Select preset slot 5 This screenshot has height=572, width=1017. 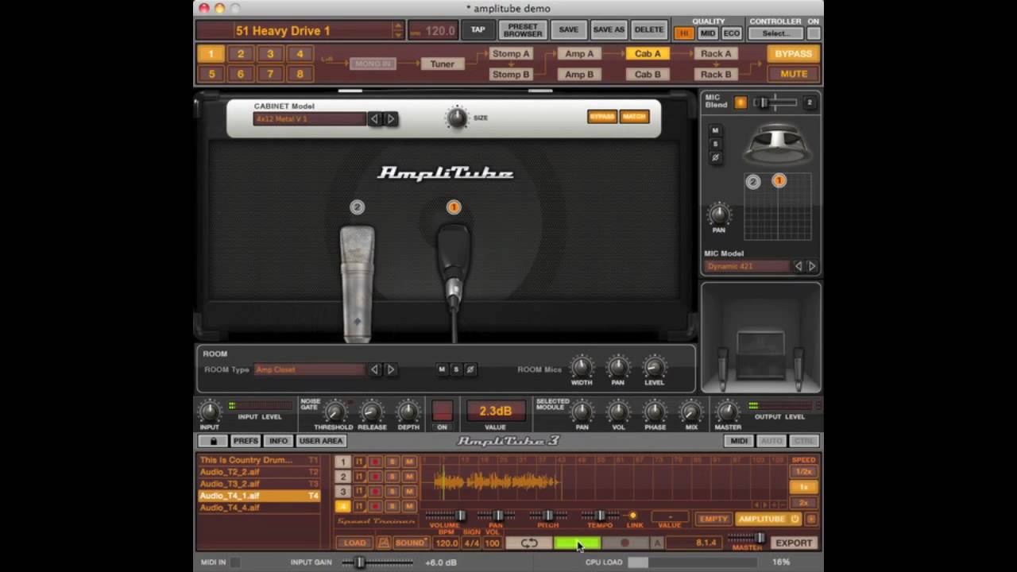point(211,74)
